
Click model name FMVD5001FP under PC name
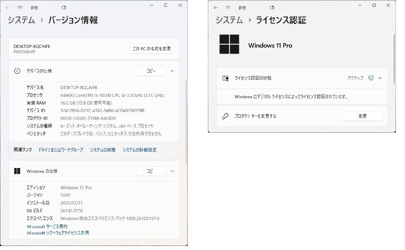click(24, 52)
